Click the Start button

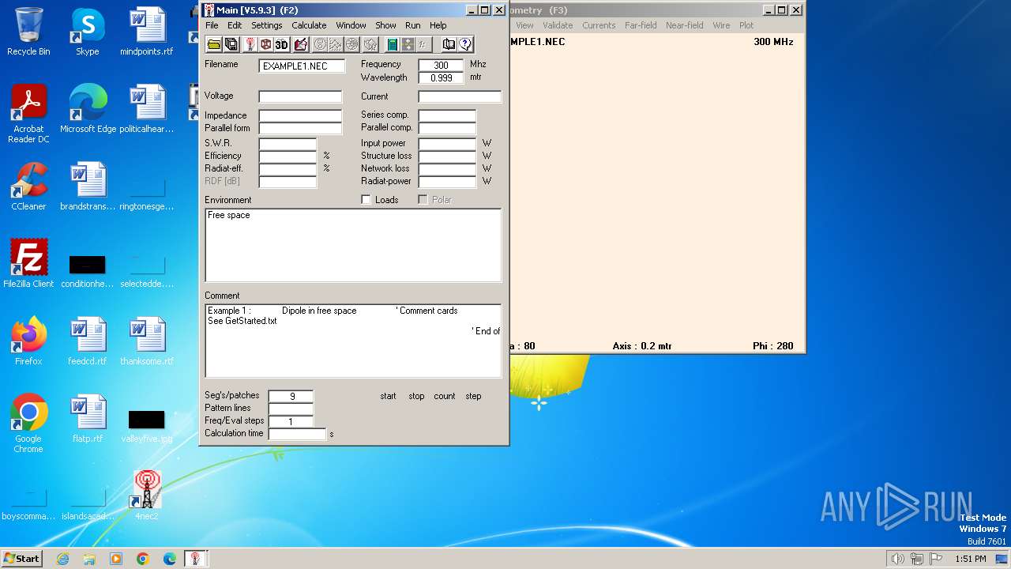[x=22, y=558]
